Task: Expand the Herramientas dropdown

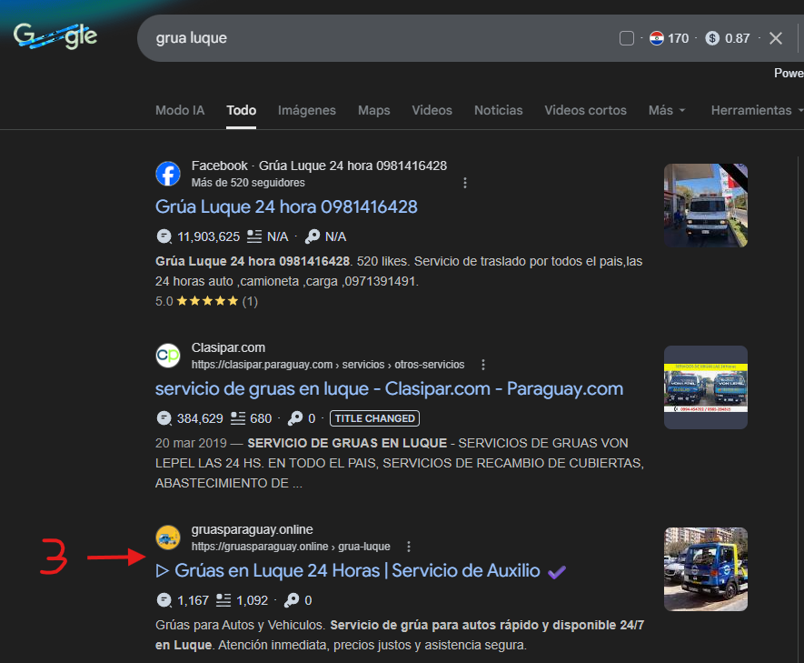Action: coord(758,110)
